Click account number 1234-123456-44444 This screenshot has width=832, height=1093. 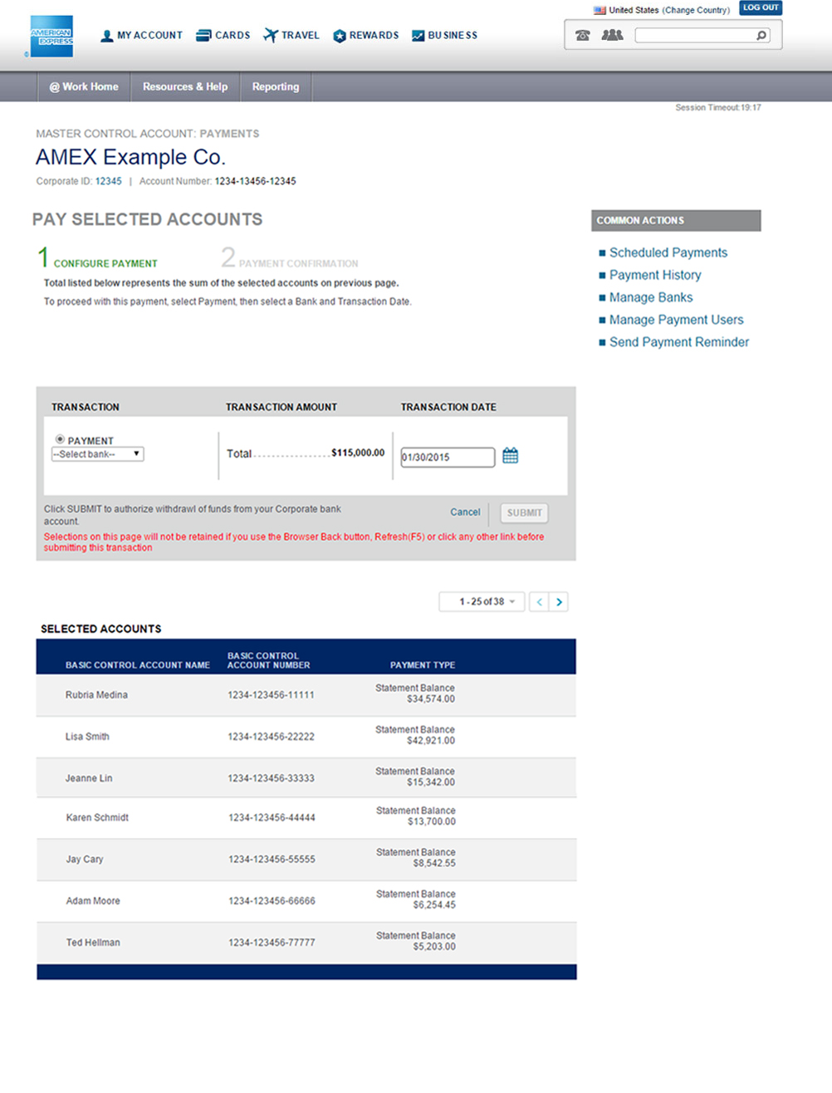[x=272, y=818]
